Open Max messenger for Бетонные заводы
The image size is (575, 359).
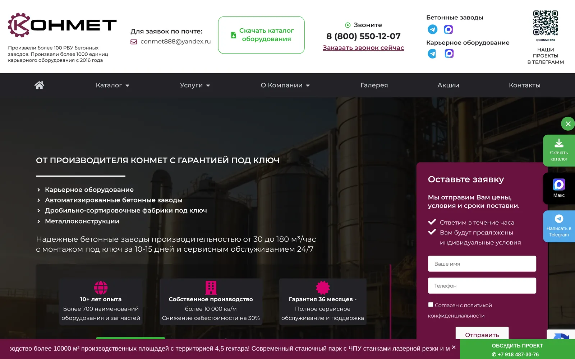[x=448, y=29]
